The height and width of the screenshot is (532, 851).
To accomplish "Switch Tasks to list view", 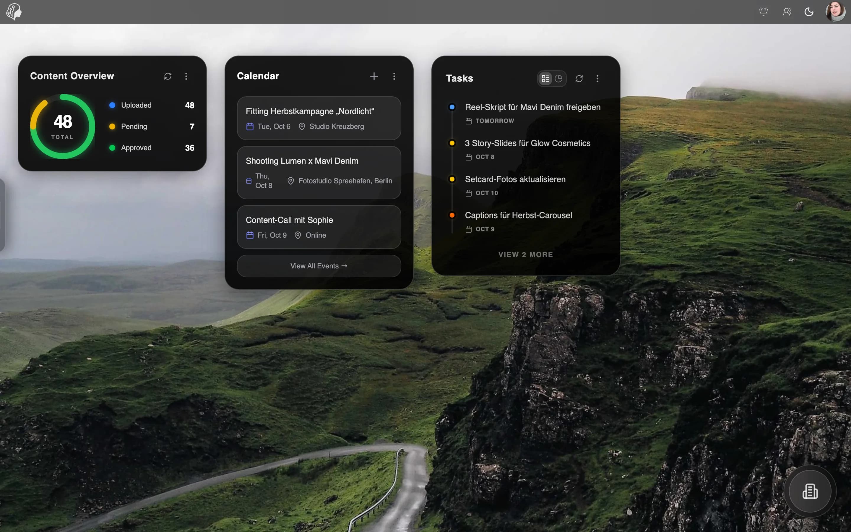I will click(545, 78).
